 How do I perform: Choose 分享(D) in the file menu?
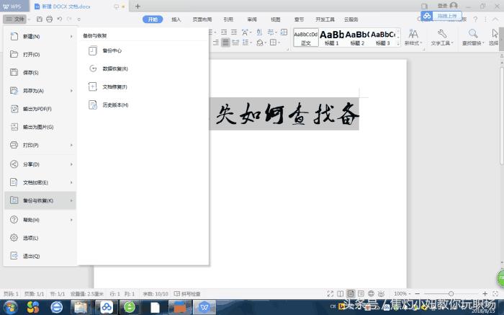point(40,164)
